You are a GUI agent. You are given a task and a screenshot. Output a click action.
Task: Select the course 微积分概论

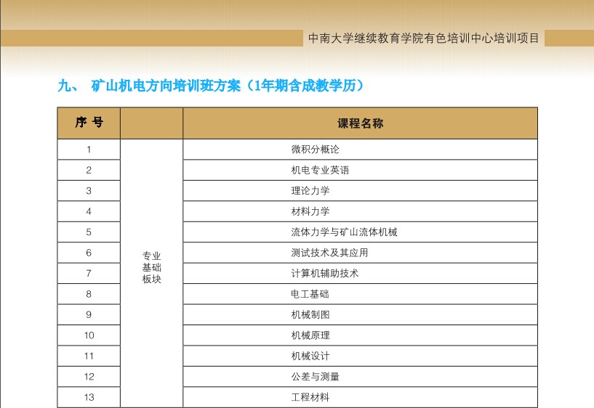tap(316, 150)
